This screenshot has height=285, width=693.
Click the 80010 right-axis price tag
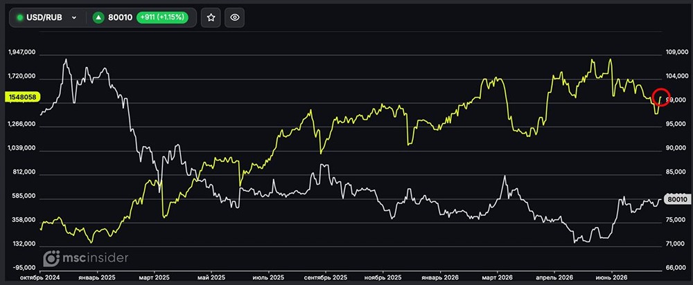tap(676, 199)
